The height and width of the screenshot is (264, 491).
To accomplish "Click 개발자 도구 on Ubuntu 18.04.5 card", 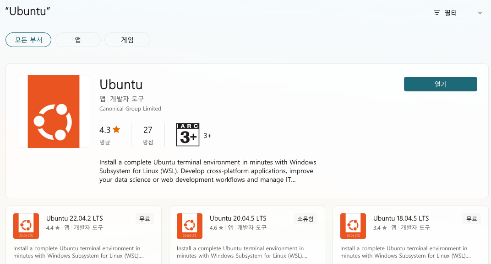I will tap(415, 228).
